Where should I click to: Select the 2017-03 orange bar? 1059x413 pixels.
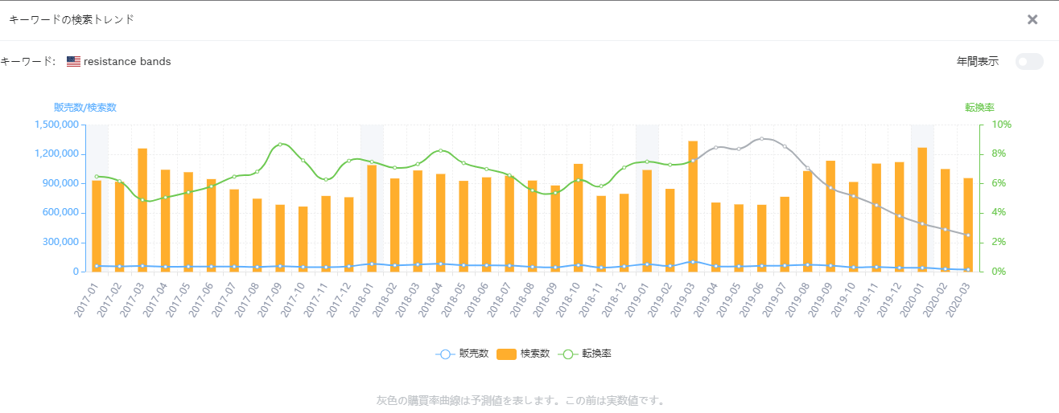tap(142, 210)
